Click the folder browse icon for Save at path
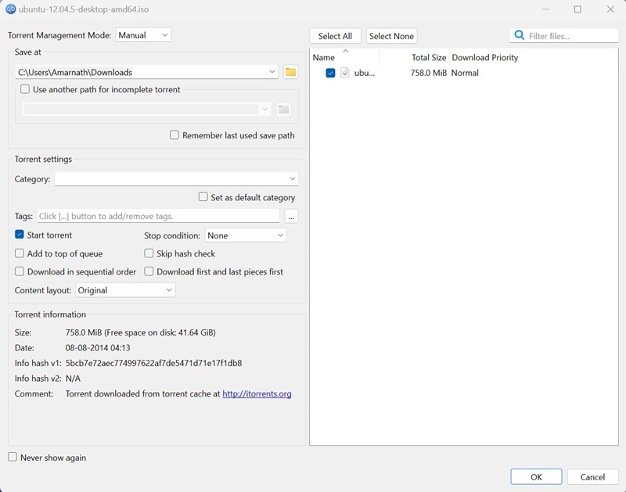The image size is (626, 492). pyautogui.click(x=290, y=72)
